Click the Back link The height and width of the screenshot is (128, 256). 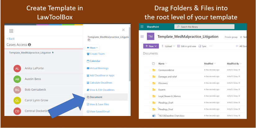pyautogui.click(x=11, y=39)
